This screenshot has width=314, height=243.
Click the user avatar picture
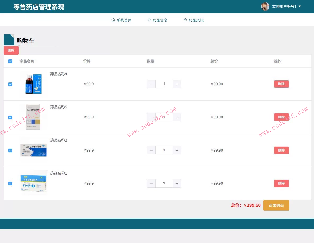point(265,6)
